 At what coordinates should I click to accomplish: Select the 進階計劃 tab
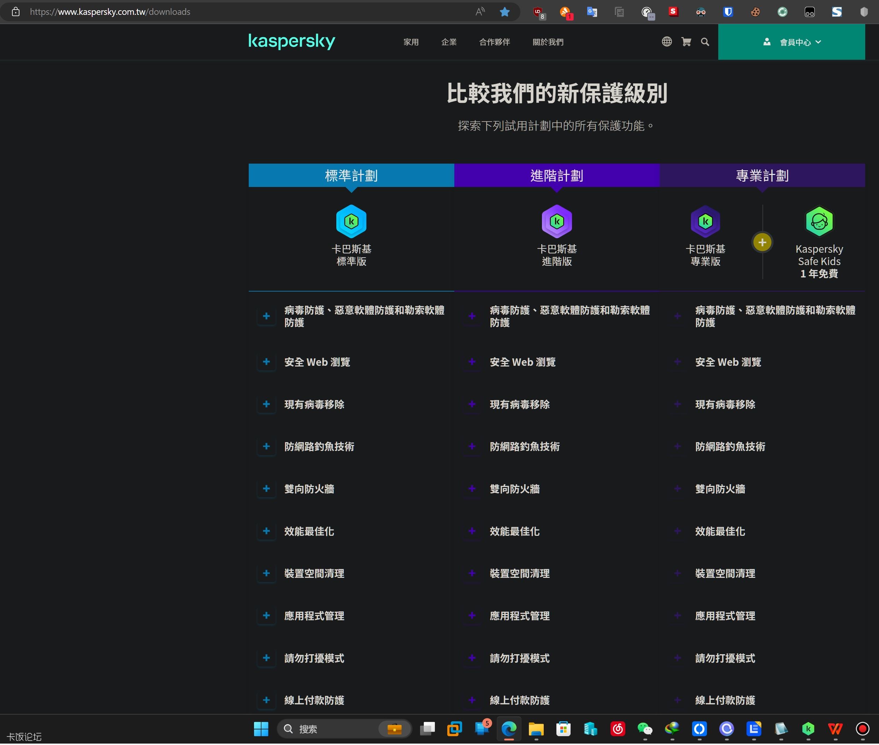[557, 175]
